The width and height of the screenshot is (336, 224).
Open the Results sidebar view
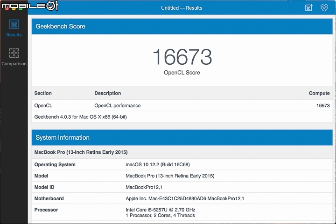(14, 28)
